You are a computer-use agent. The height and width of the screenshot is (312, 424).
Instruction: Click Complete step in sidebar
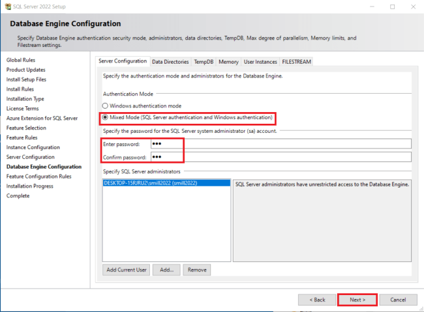coord(18,196)
